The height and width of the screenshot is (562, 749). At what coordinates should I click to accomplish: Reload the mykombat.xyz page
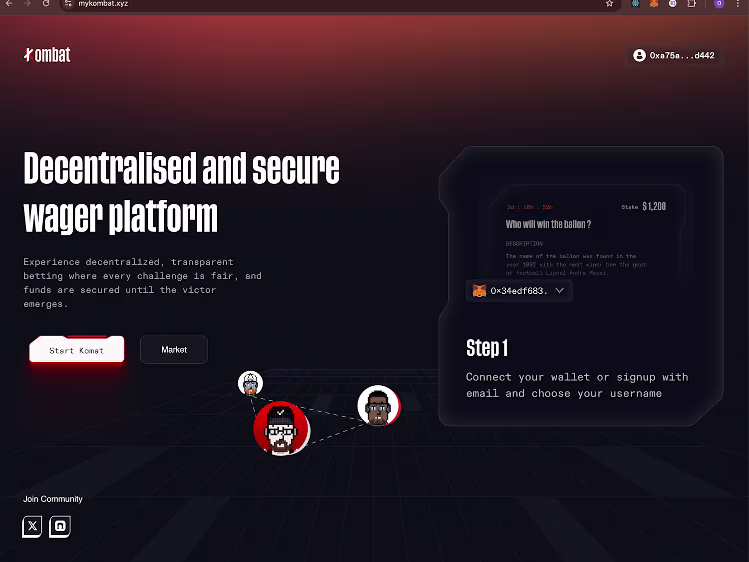pyautogui.click(x=46, y=3)
